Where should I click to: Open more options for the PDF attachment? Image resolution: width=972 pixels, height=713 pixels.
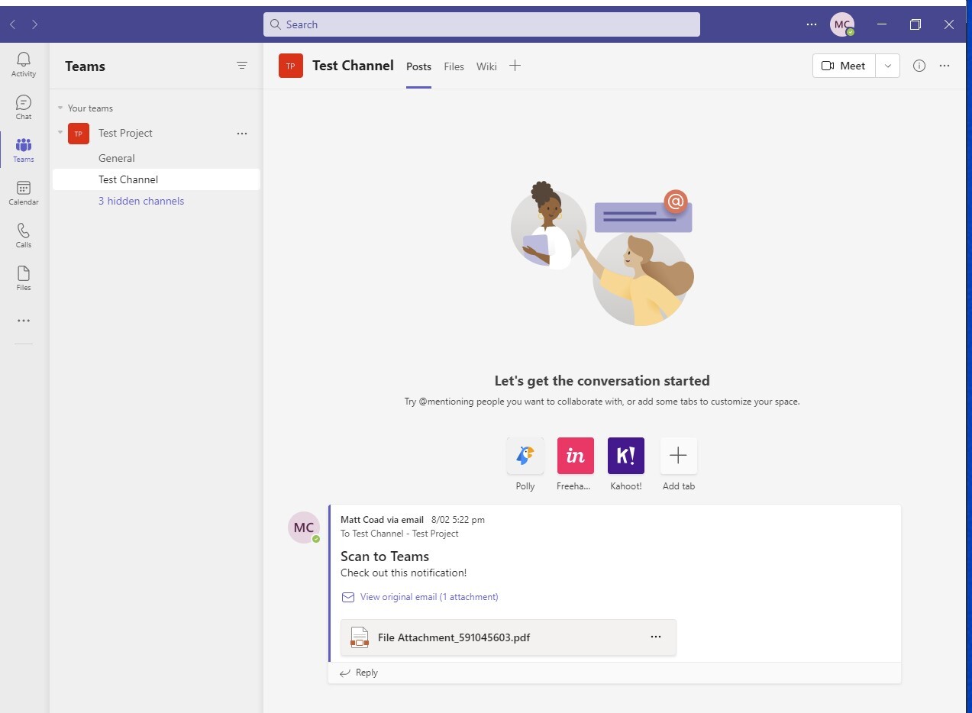(656, 637)
